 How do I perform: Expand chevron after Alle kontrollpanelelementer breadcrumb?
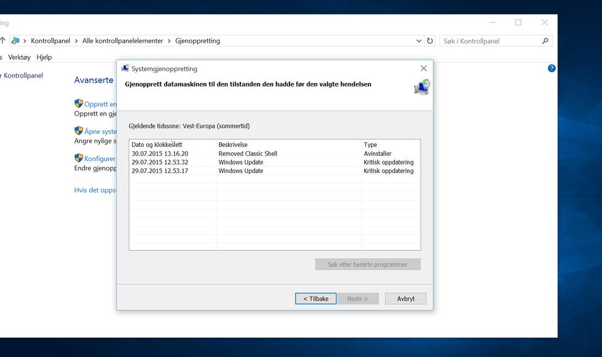point(169,41)
